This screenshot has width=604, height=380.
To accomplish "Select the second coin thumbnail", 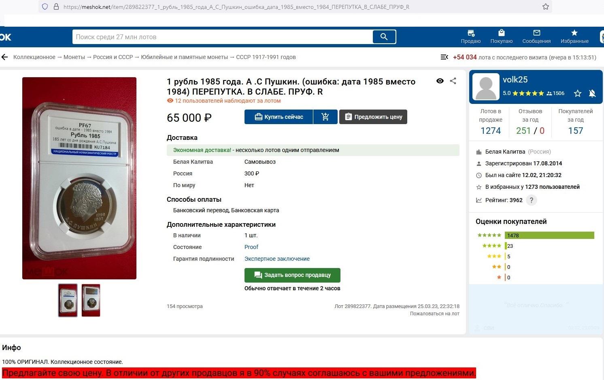I will click(x=91, y=300).
